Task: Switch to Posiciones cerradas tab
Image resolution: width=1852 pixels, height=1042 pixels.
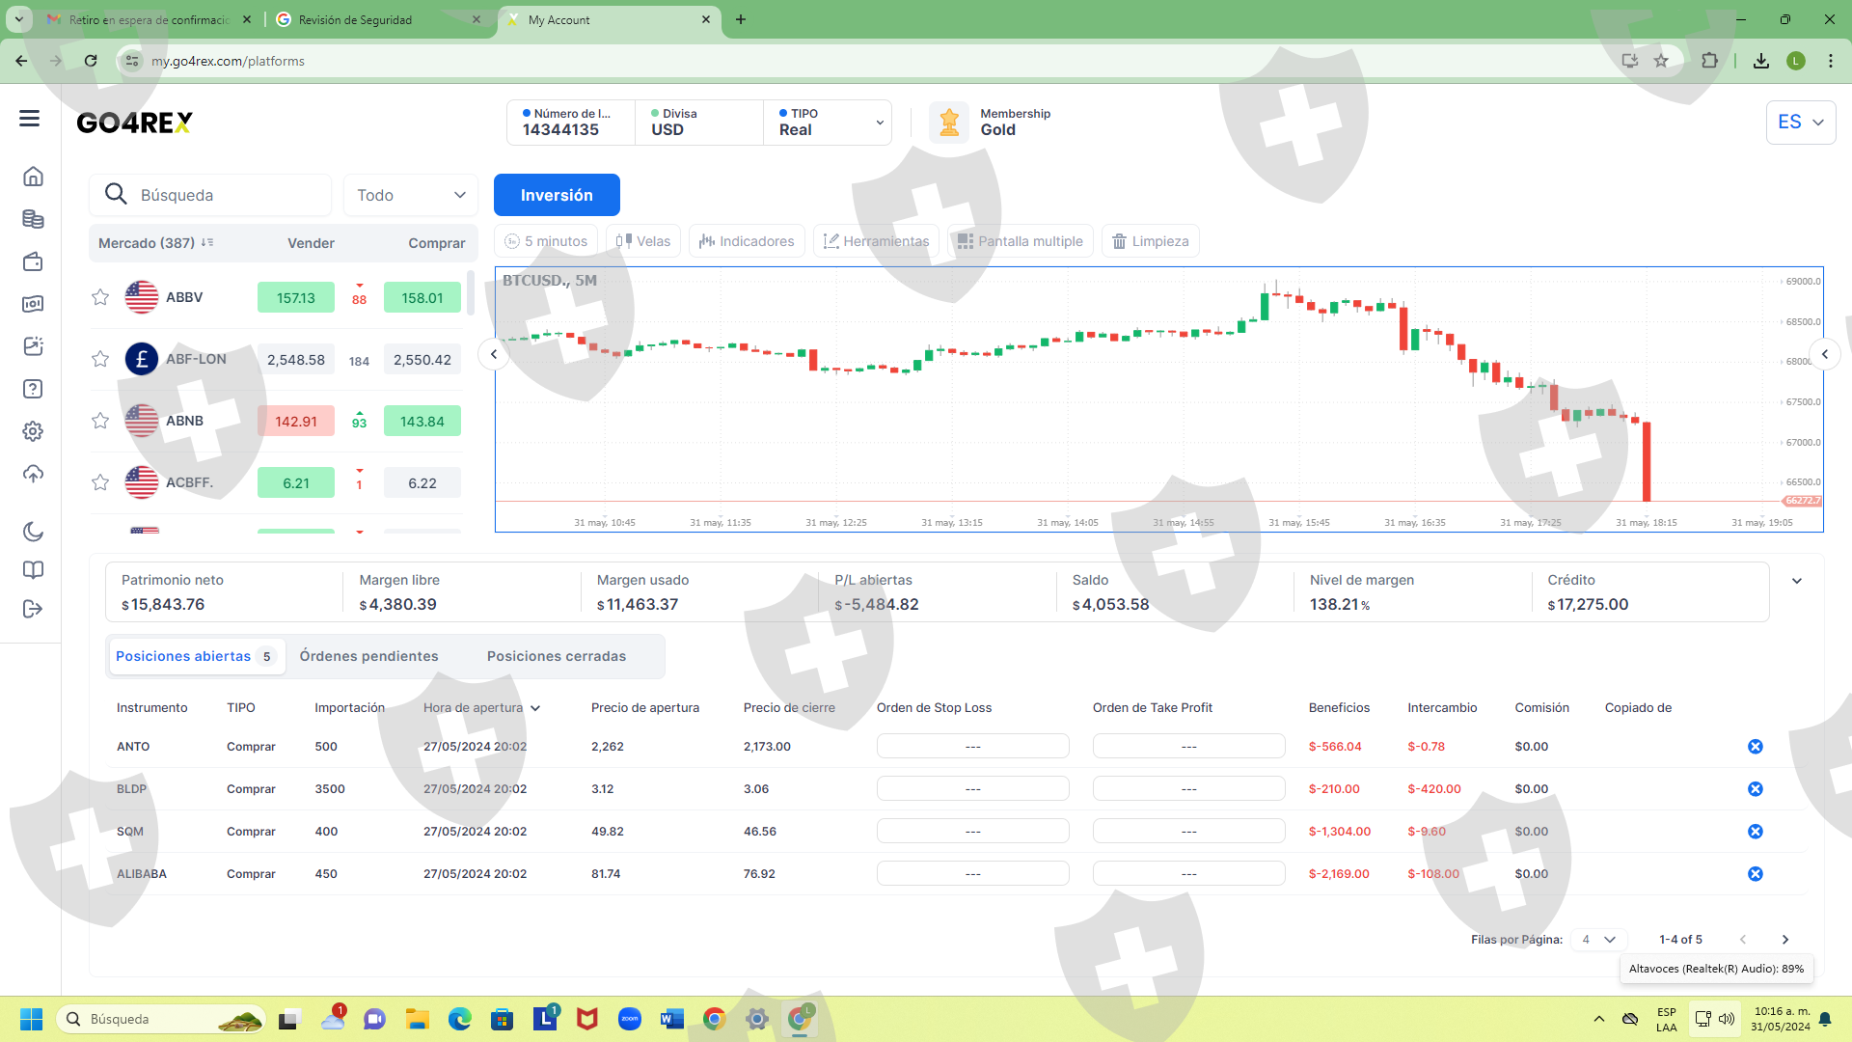Action: tap(557, 656)
